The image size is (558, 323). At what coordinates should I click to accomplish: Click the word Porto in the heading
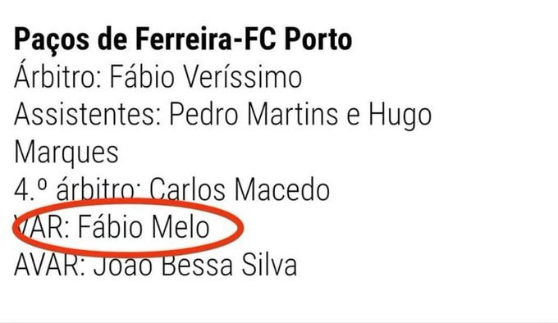[x=318, y=40]
